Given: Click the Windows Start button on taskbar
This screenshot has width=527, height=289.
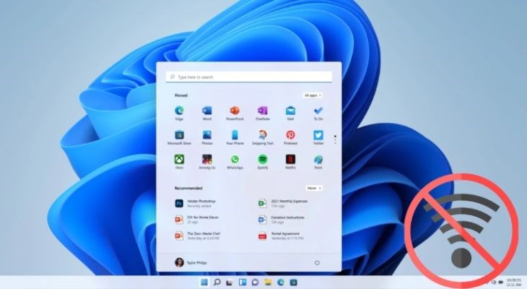Looking at the screenshot, I should [204, 282].
